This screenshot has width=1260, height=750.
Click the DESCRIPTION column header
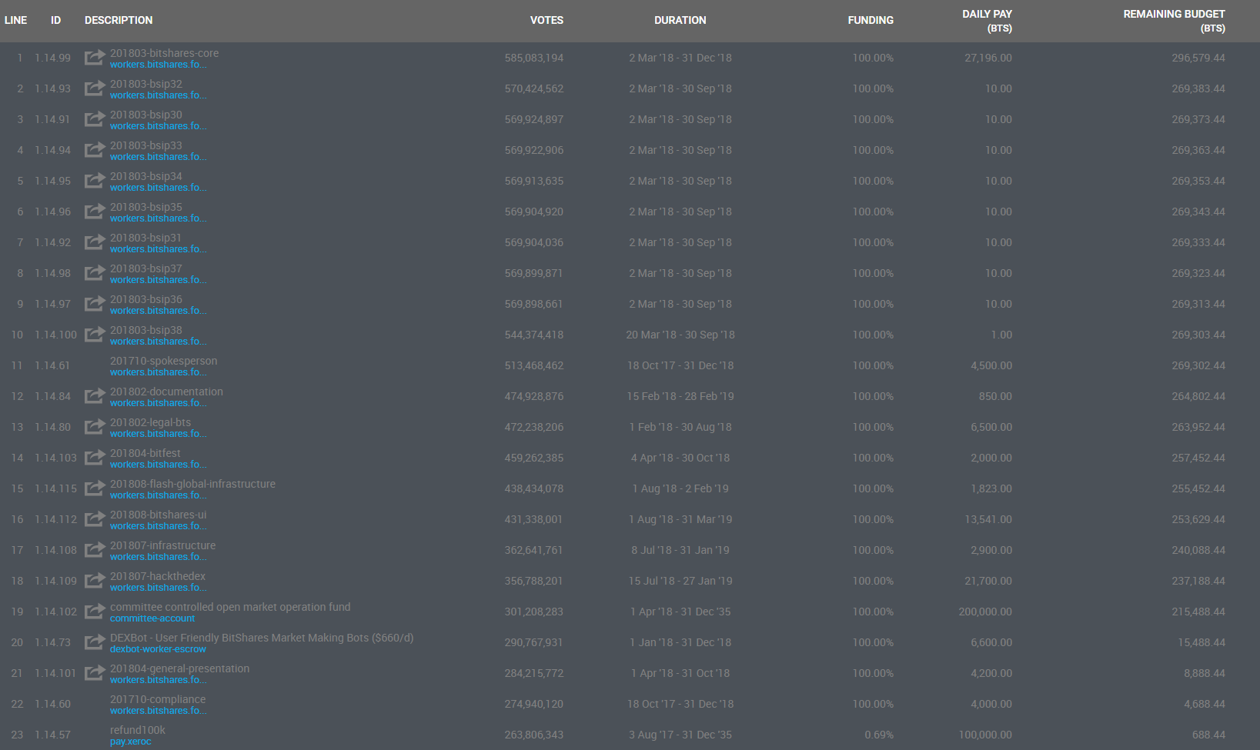pyautogui.click(x=119, y=20)
